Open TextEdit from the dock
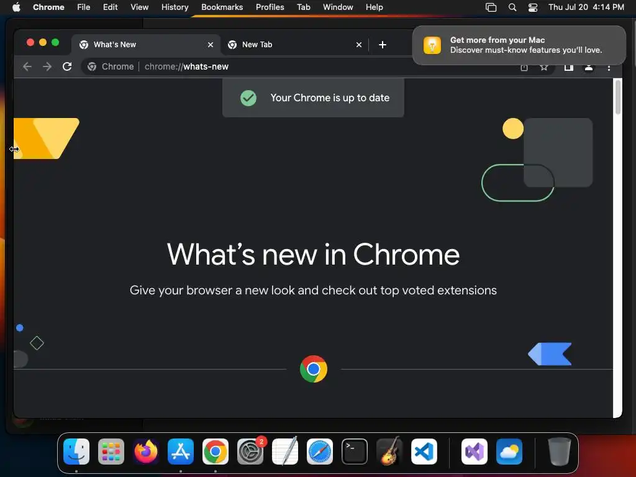The height and width of the screenshot is (477, 636). pyautogui.click(x=284, y=452)
